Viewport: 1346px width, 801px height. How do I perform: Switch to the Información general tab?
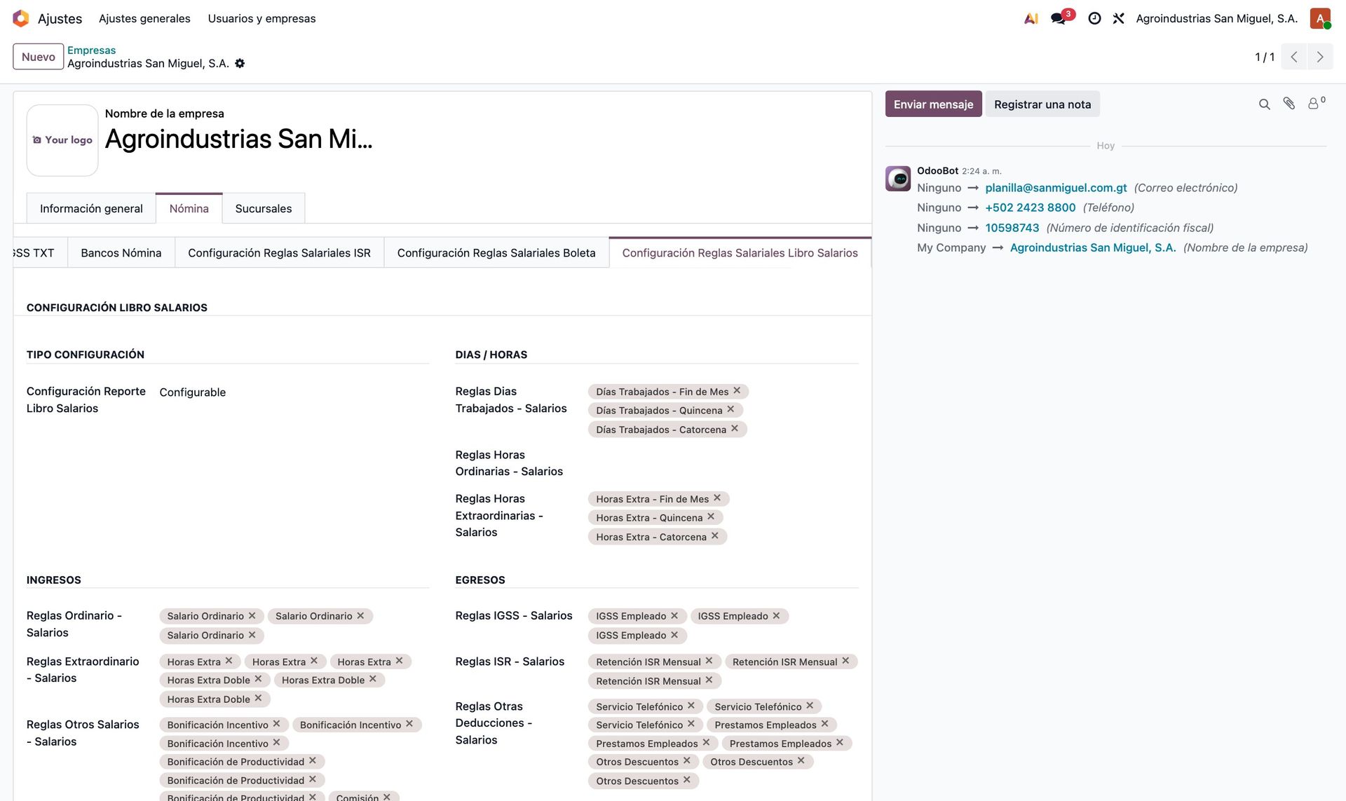click(91, 208)
